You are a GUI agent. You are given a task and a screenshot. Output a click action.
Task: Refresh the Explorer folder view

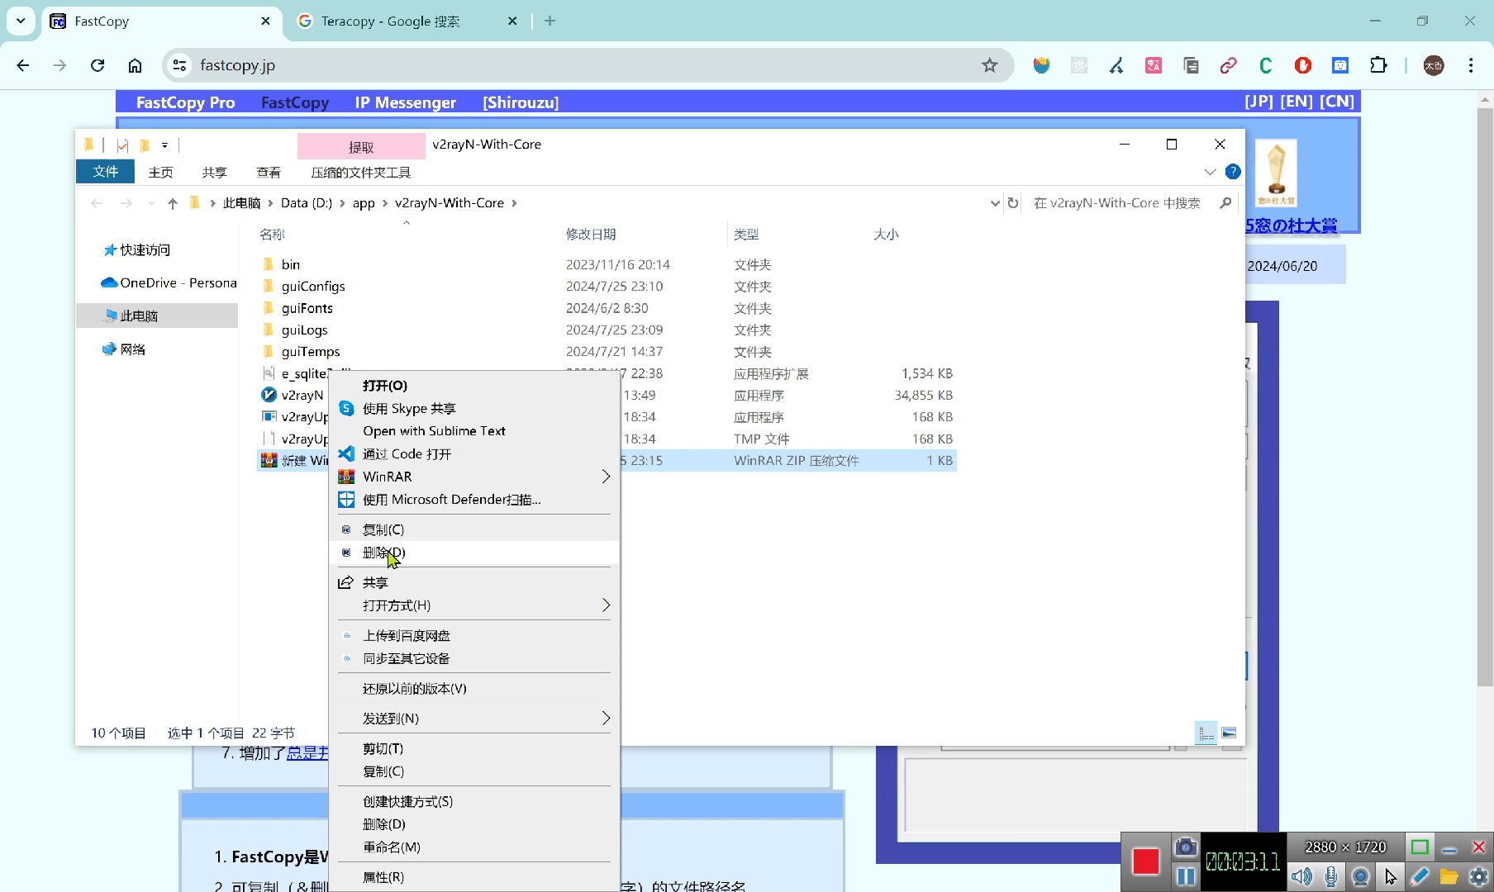pyautogui.click(x=1013, y=203)
